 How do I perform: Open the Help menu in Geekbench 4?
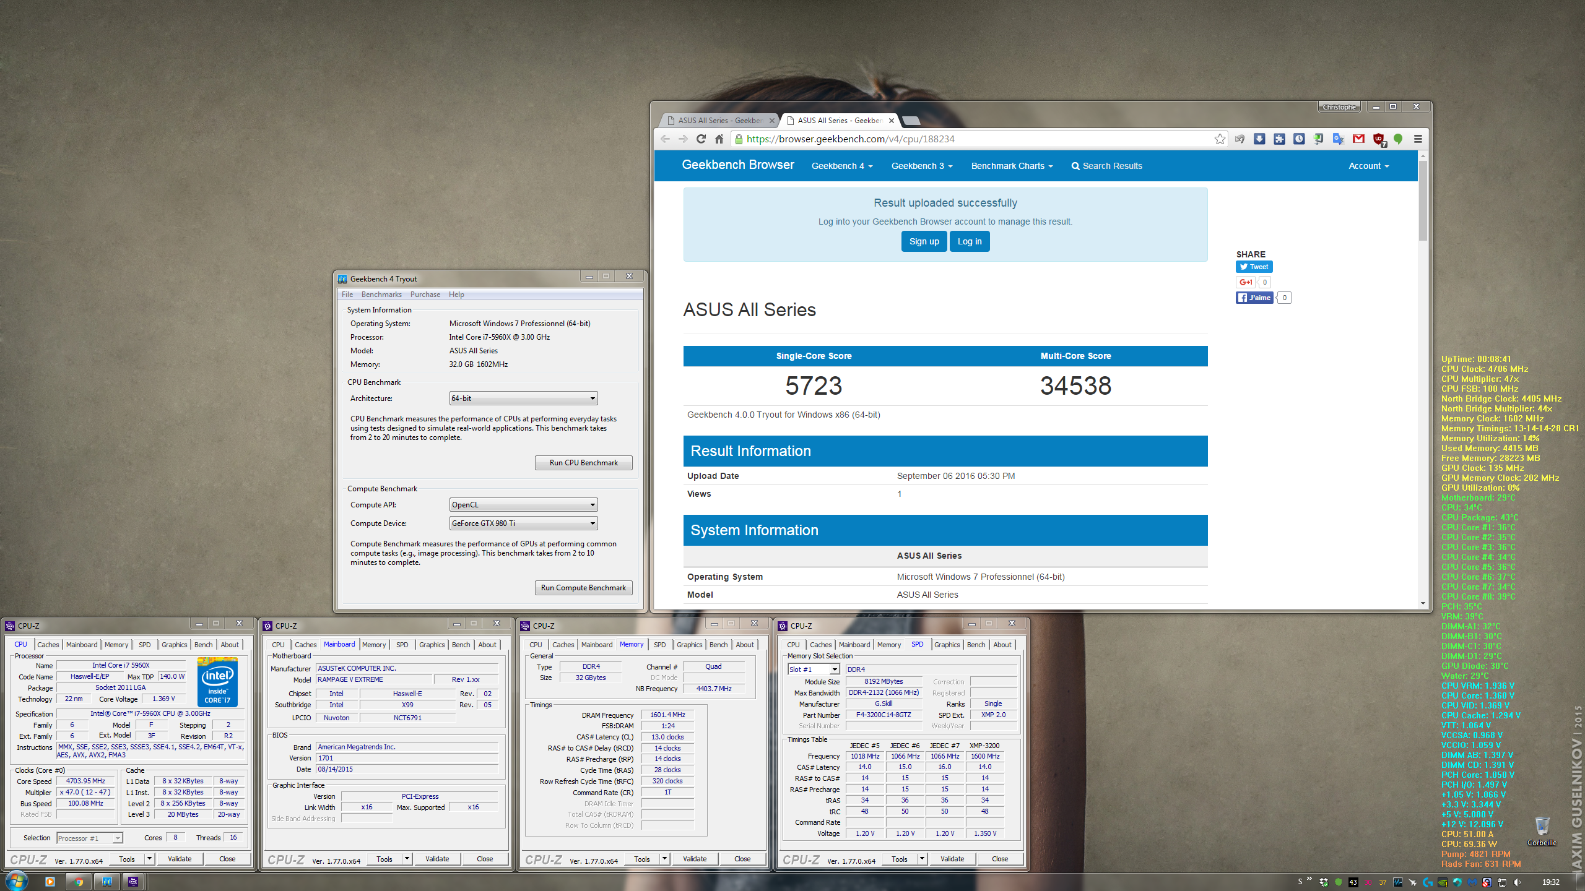456,295
